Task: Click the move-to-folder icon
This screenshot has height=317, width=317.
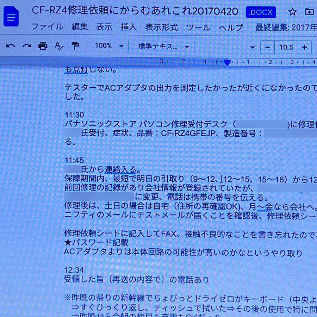Action: (x=309, y=12)
